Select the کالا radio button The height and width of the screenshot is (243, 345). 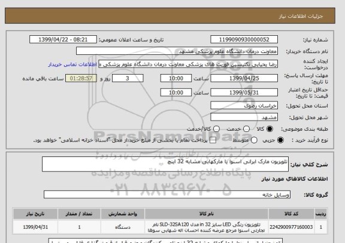pos(270,129)
